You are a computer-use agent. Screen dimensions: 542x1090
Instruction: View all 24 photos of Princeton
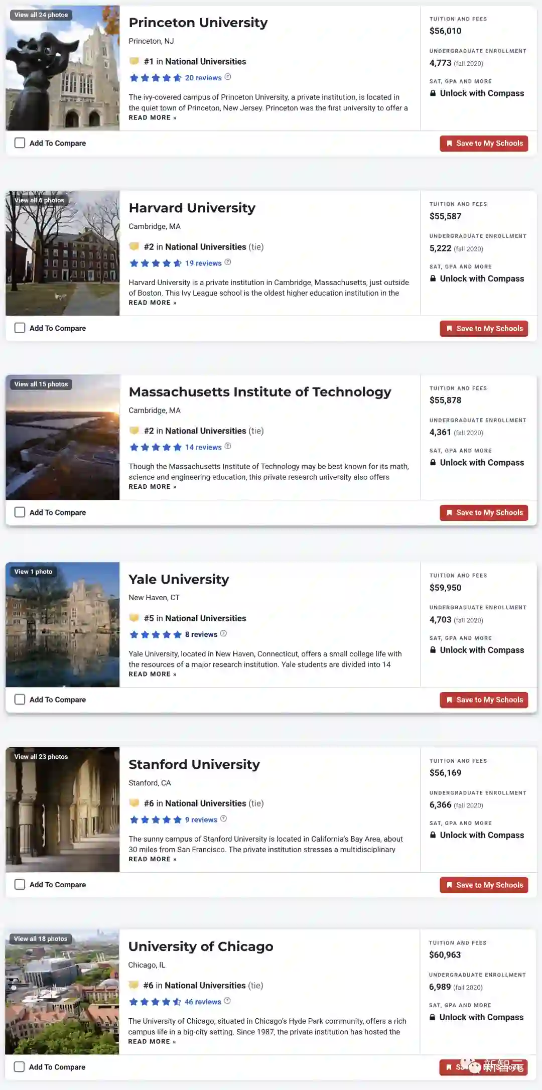[41, 15]
